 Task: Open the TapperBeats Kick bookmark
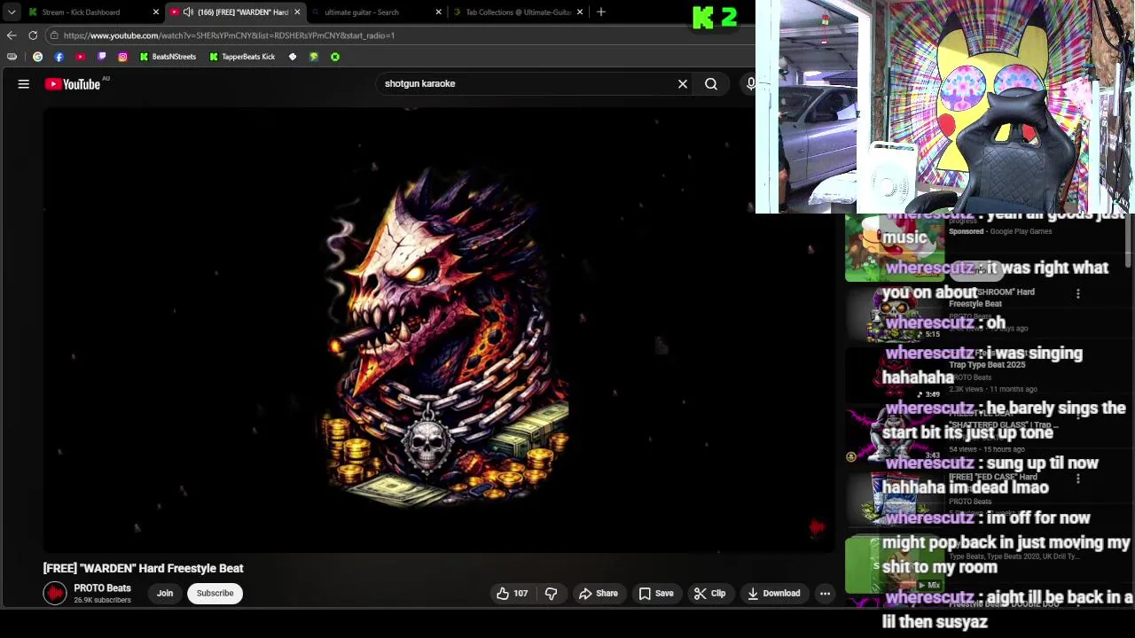[x=241, y=57]
